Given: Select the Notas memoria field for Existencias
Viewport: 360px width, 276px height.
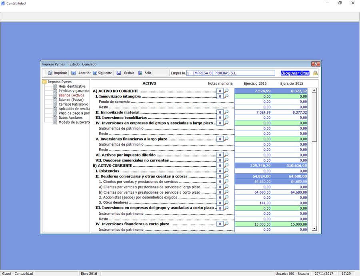Looking at the screenshot, I should tap(220, 171).
